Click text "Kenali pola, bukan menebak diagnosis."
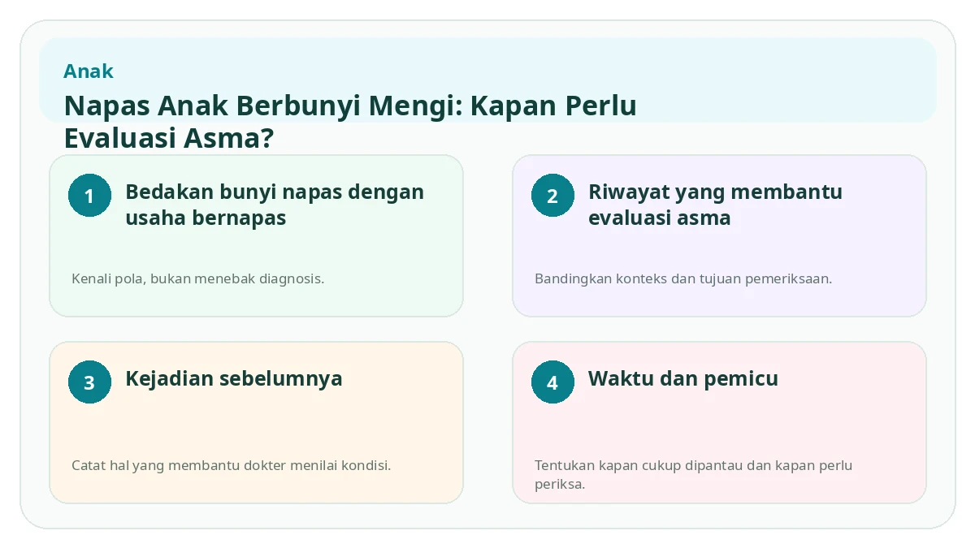This screenshot has width=975, height=548. 198,278
